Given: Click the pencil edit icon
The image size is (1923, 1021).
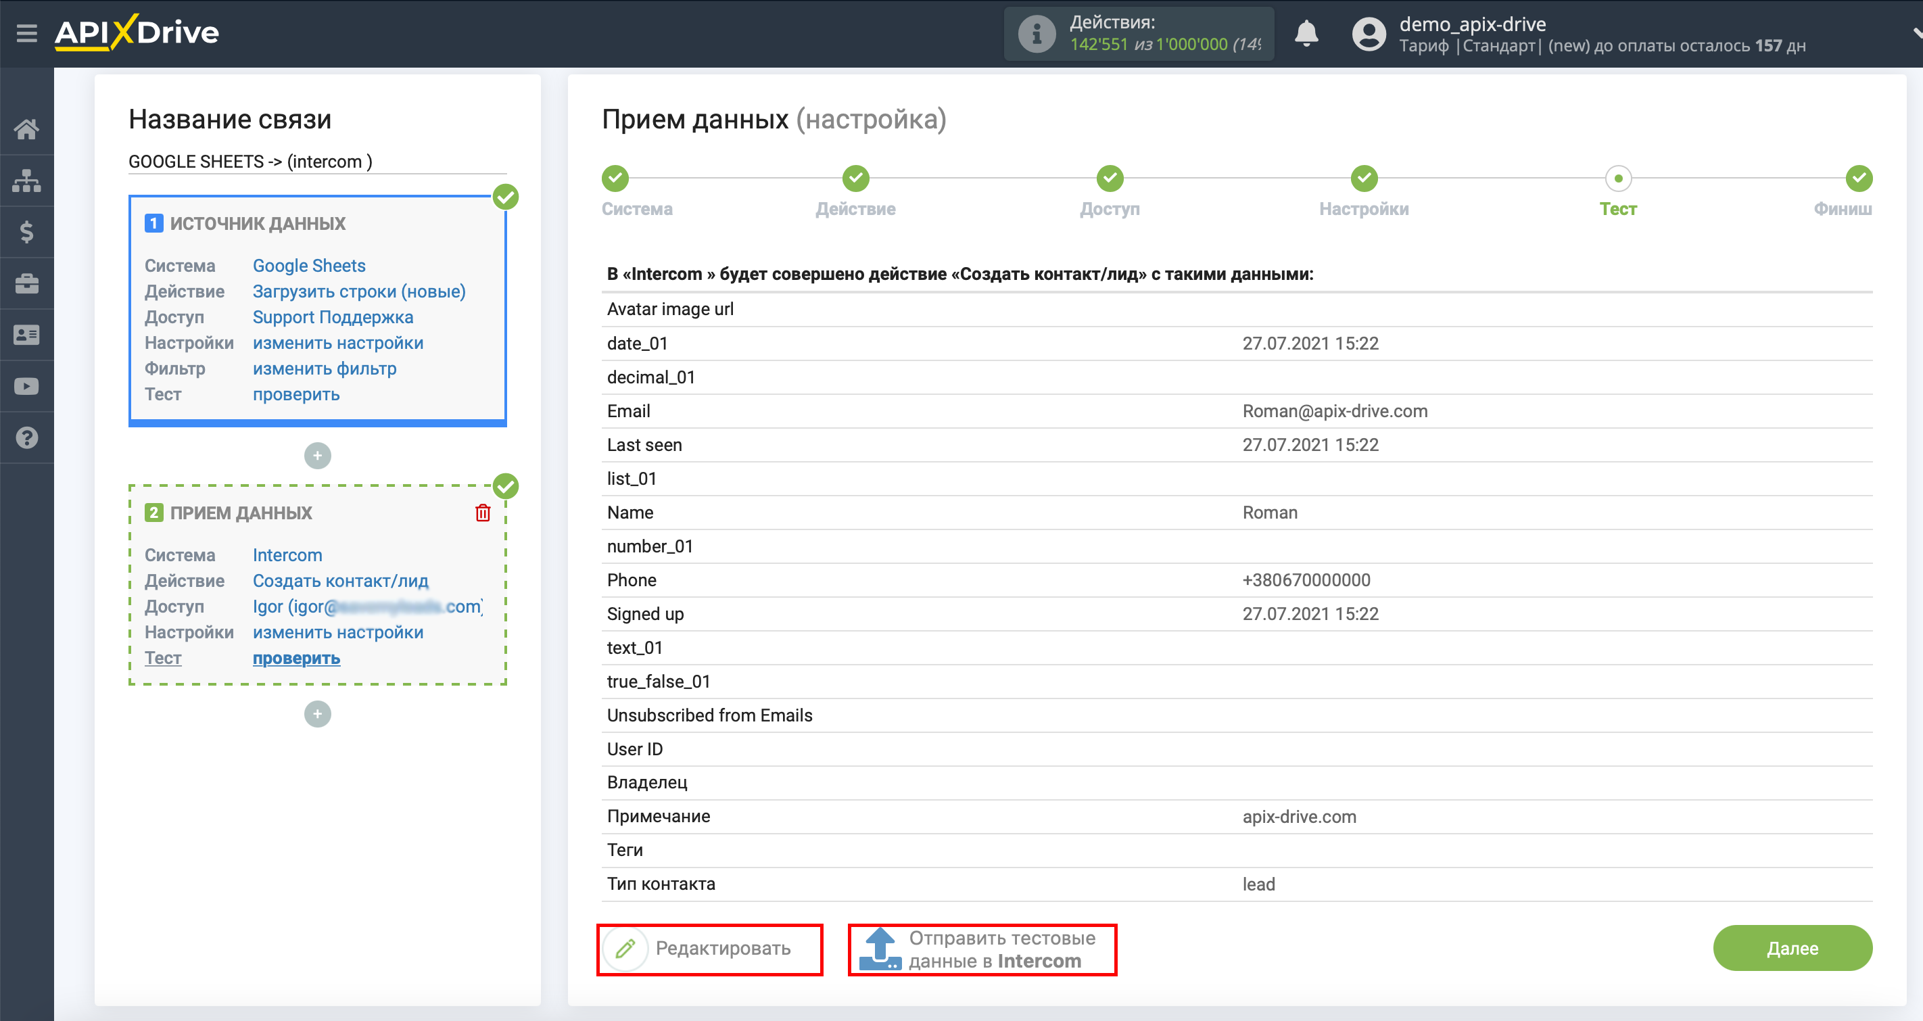Looking at the screenshot, I should (x=625, y=948).
